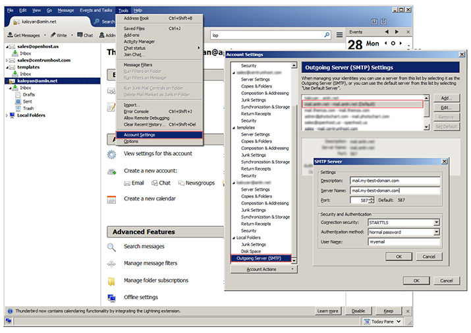Click the User Name input field
This screenshot has width=471, height=333.
[x=404, y=241]
